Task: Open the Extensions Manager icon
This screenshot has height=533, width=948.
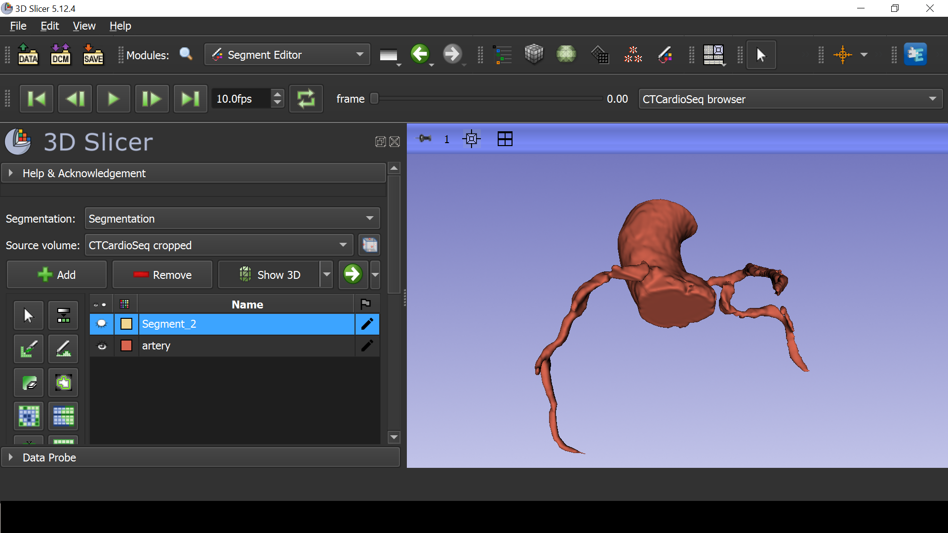Action: click(x=915, y=54)
